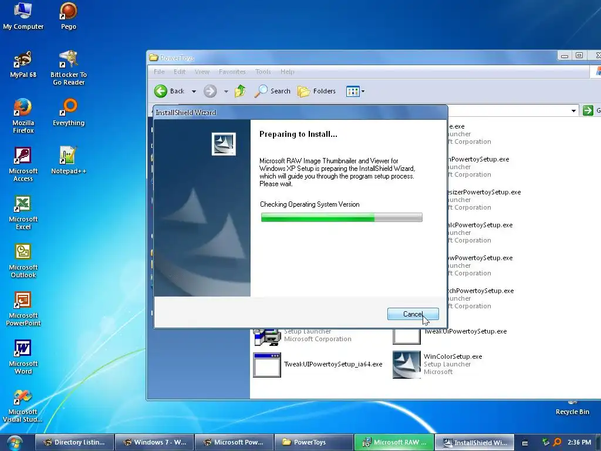Viewport: 601px width, 451px height.
Task: Switch to PowerToys taskbar button
Action: (x=314, y=443)
